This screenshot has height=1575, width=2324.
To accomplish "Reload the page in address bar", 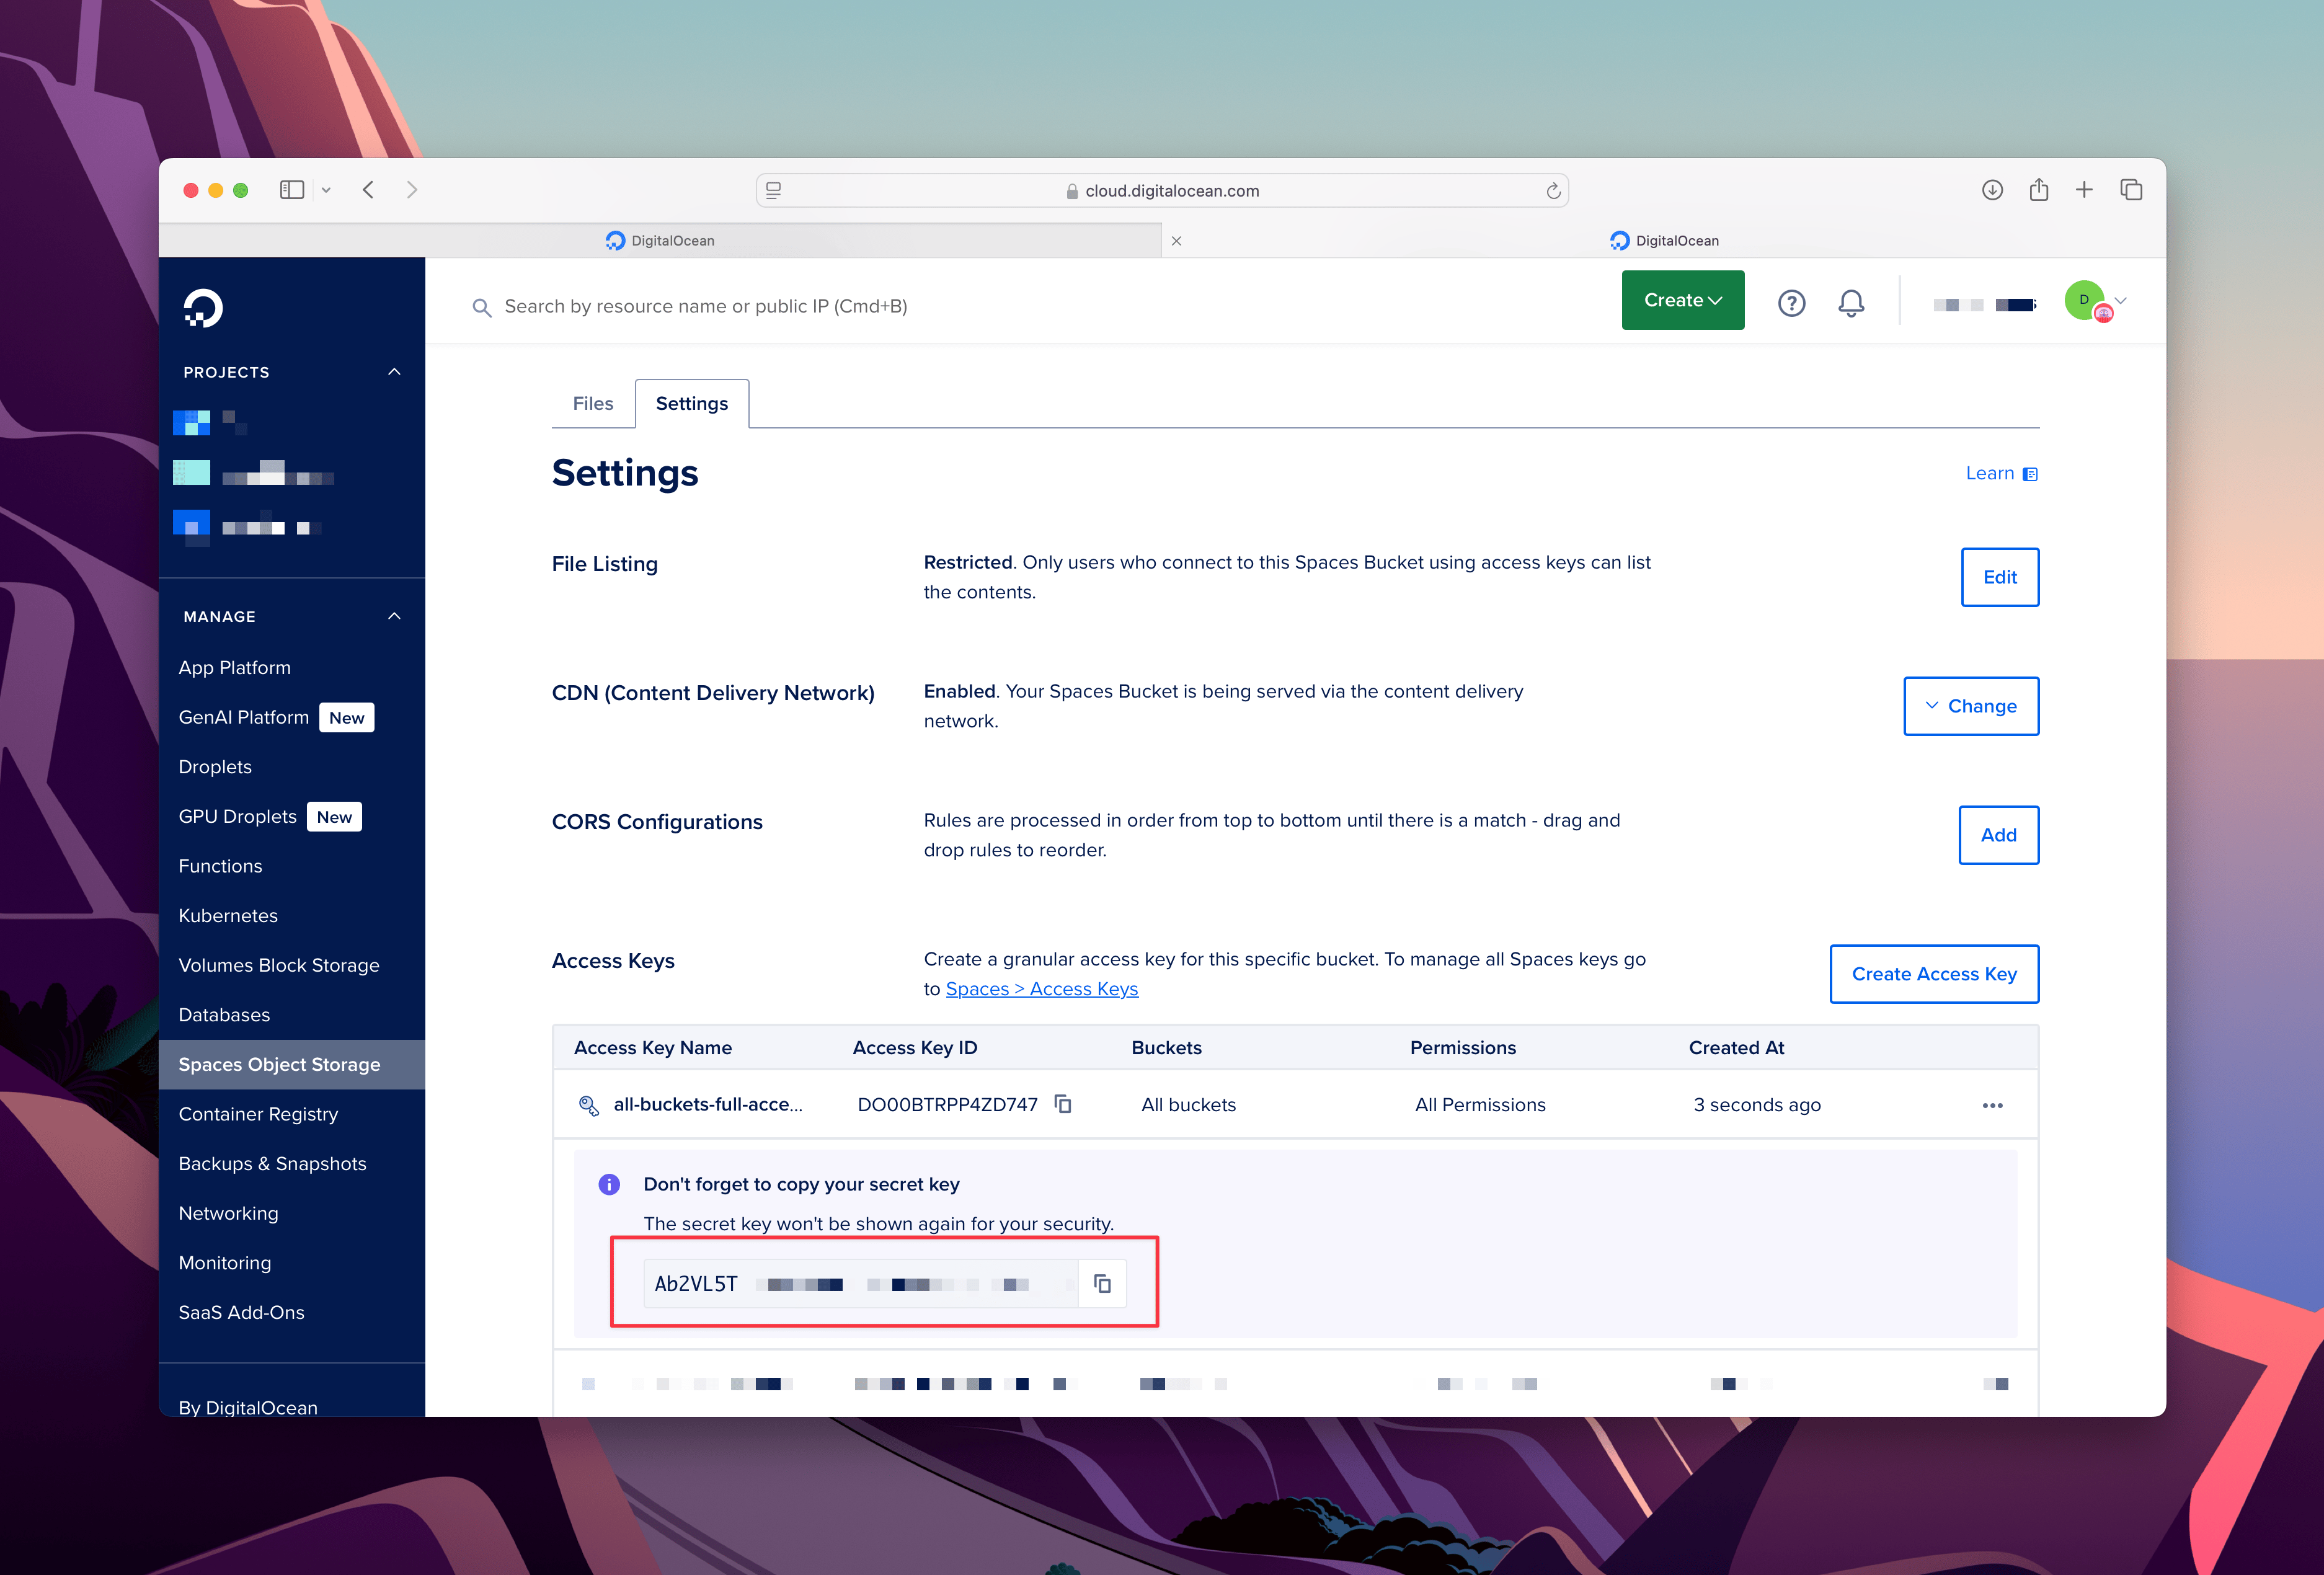I will 1553,191.
